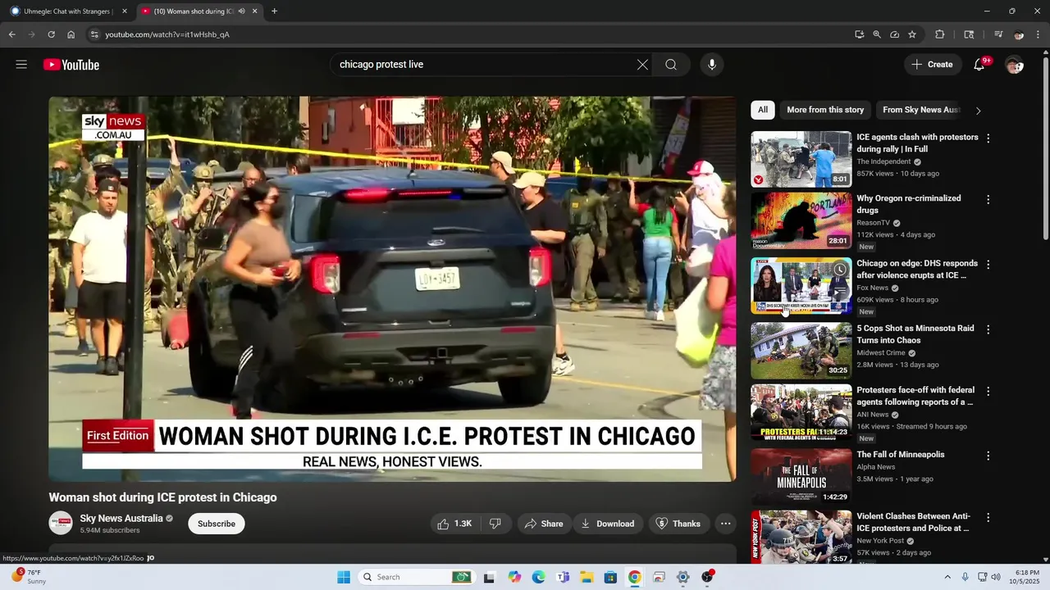Open Microsoft Teams from the taskbar

pyautogui.click(x=563, y=577)
